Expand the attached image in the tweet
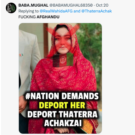The height and width of the screenshot is (135, 135). click(x=60, y=78)
